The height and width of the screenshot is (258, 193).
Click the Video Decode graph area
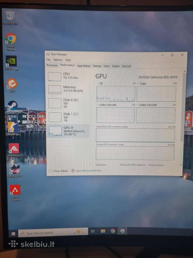click(156, 115)
